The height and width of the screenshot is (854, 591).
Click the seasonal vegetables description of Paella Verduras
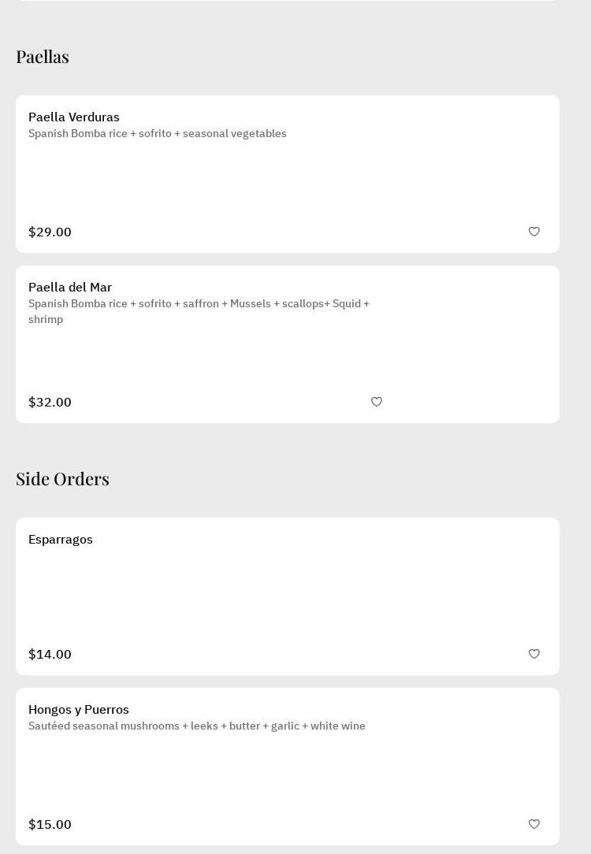158,134
